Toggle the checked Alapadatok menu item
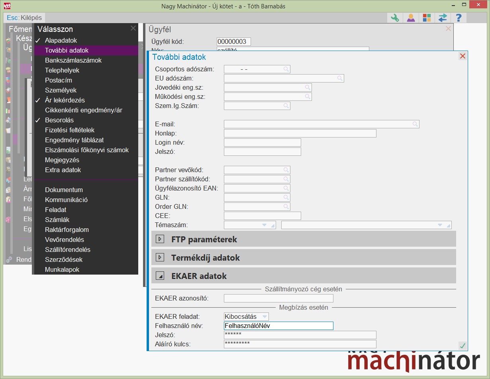The image size is (490, 379). (x=61, y=41)
